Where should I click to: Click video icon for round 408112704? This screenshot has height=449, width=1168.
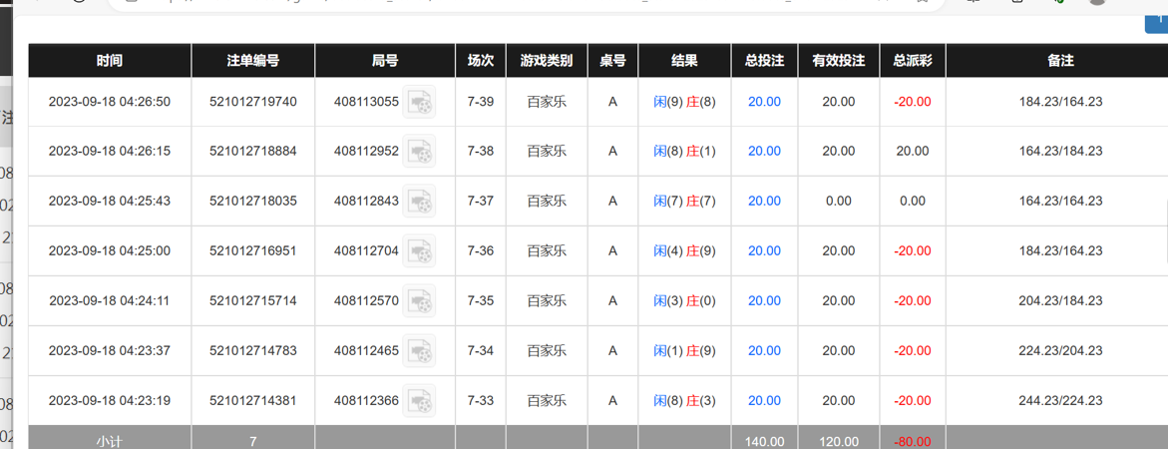pos(419,251)
